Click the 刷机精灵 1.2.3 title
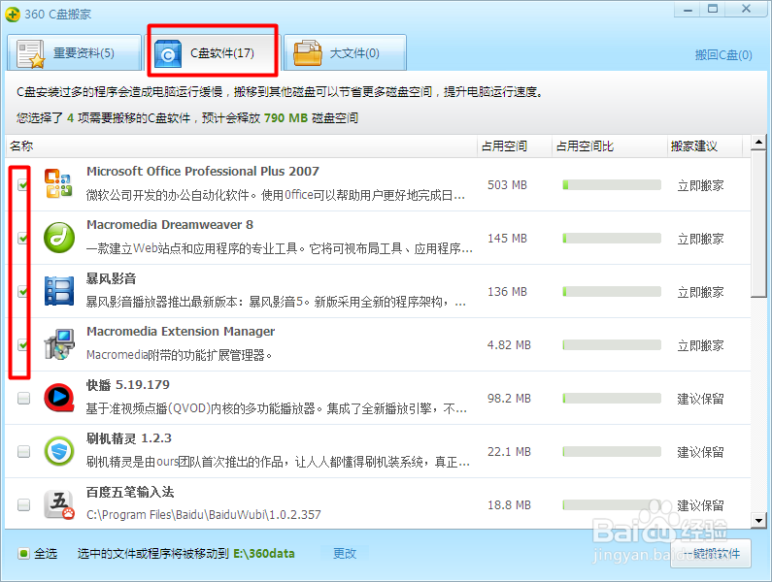Viewport: 772px width, 582px height. click(x=129, y=438)
